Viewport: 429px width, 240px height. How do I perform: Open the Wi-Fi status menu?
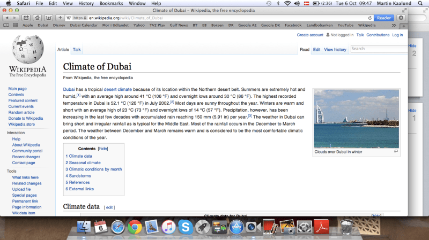pyautogui.click(x=287, y=3)
